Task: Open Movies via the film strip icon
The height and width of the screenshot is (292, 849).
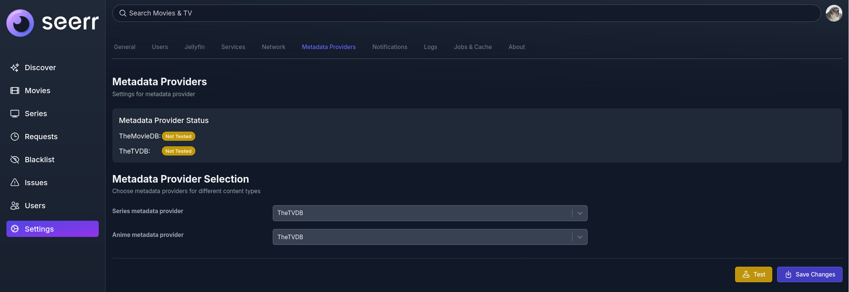Action: [x=15, y=91]
